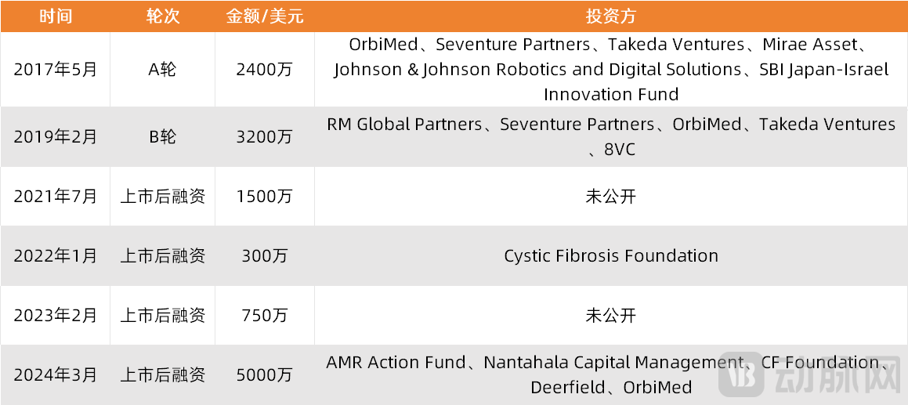Click the 2022年1月 date cell
Viewport: 908px width, 405px height.
pyautogui.click(x=55, y=255)
